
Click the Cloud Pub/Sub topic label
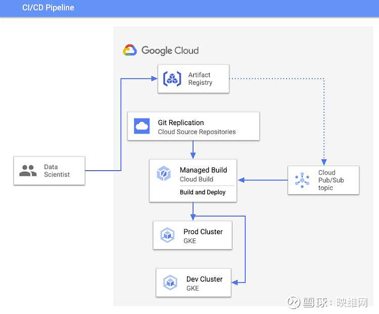coord(331,180)
